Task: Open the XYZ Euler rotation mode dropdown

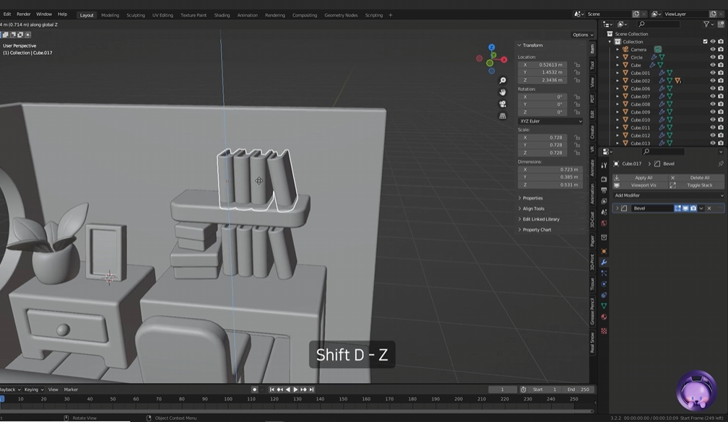Action: (550, 121)
